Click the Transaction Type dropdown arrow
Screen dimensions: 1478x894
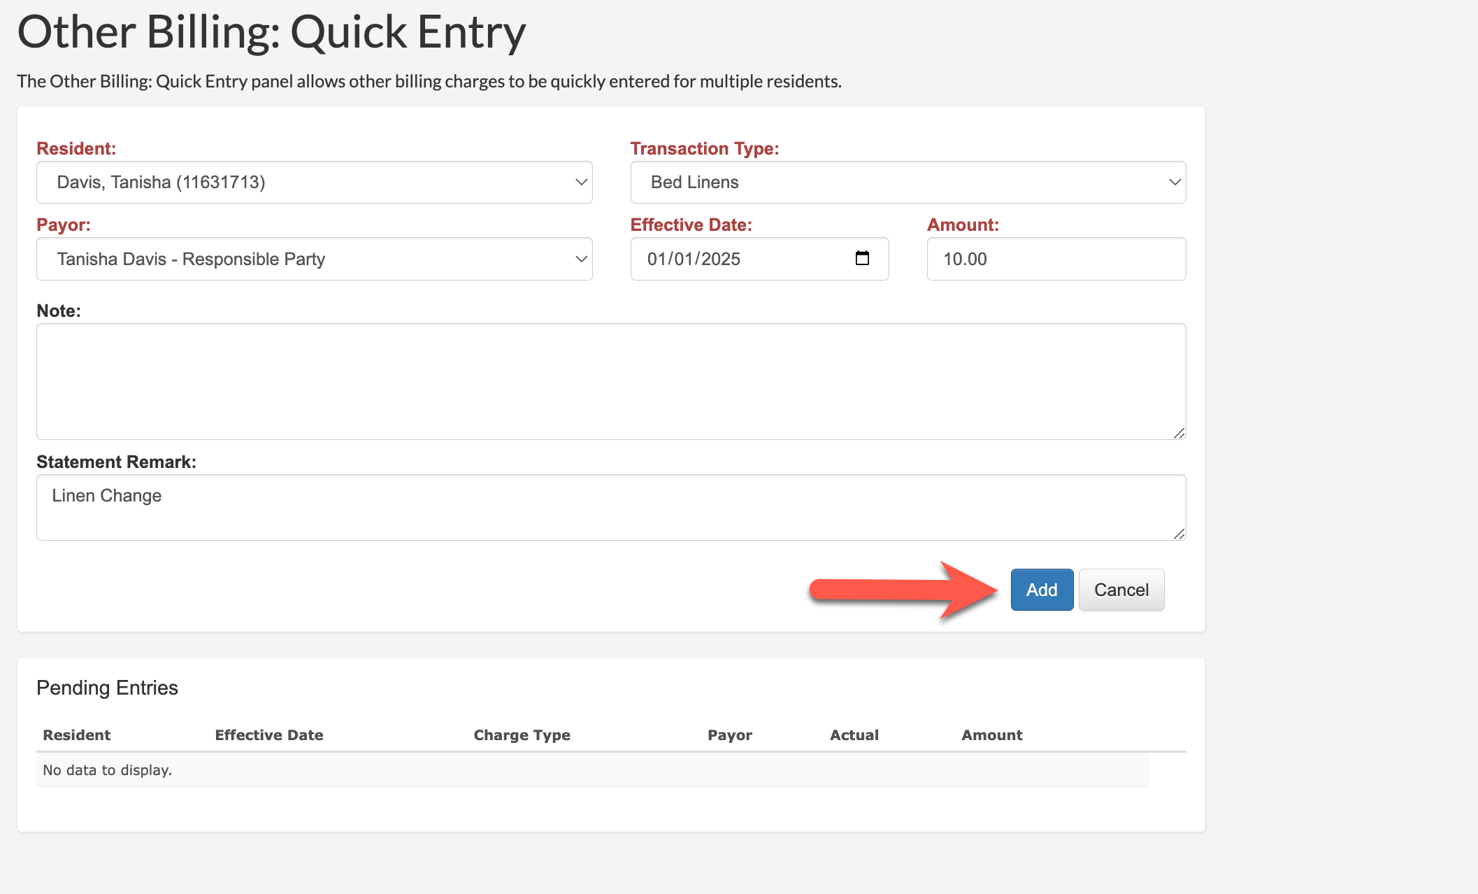click(1174, 183)
